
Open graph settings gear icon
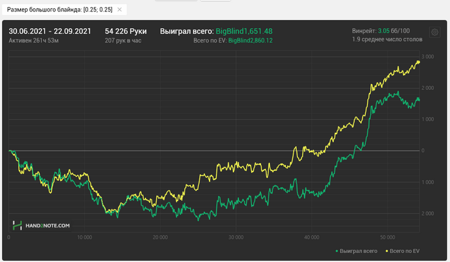(435, 32)
